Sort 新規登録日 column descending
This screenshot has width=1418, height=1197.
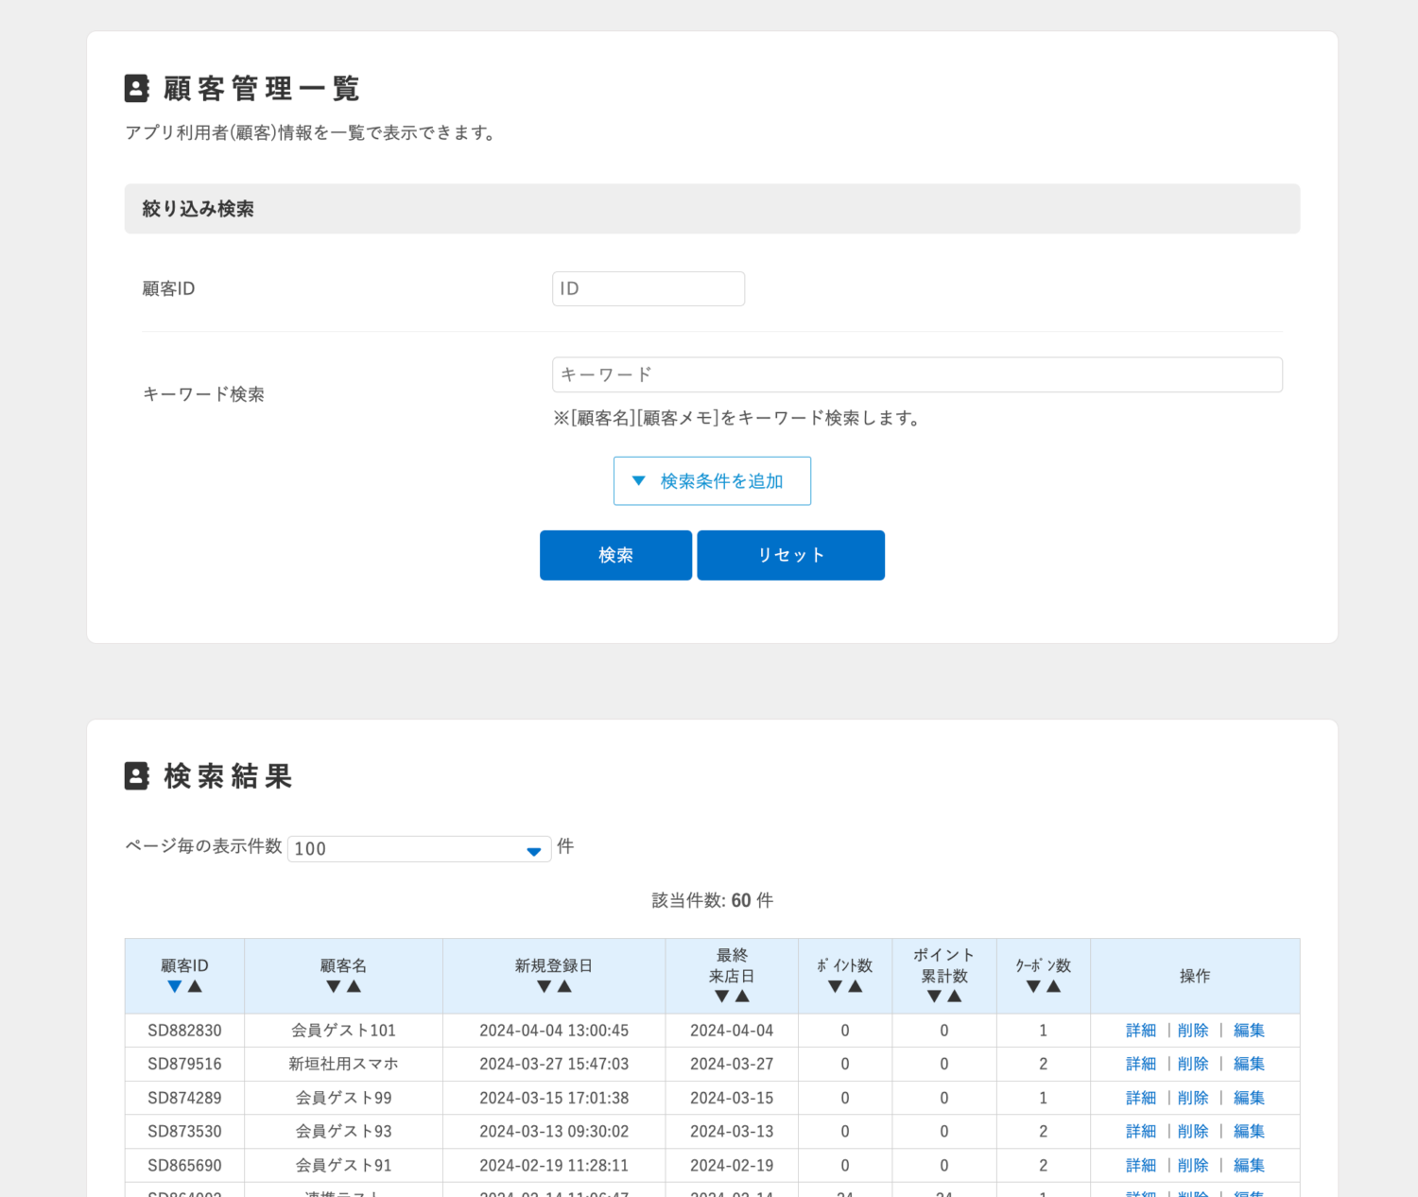click(x=544, y=986)
